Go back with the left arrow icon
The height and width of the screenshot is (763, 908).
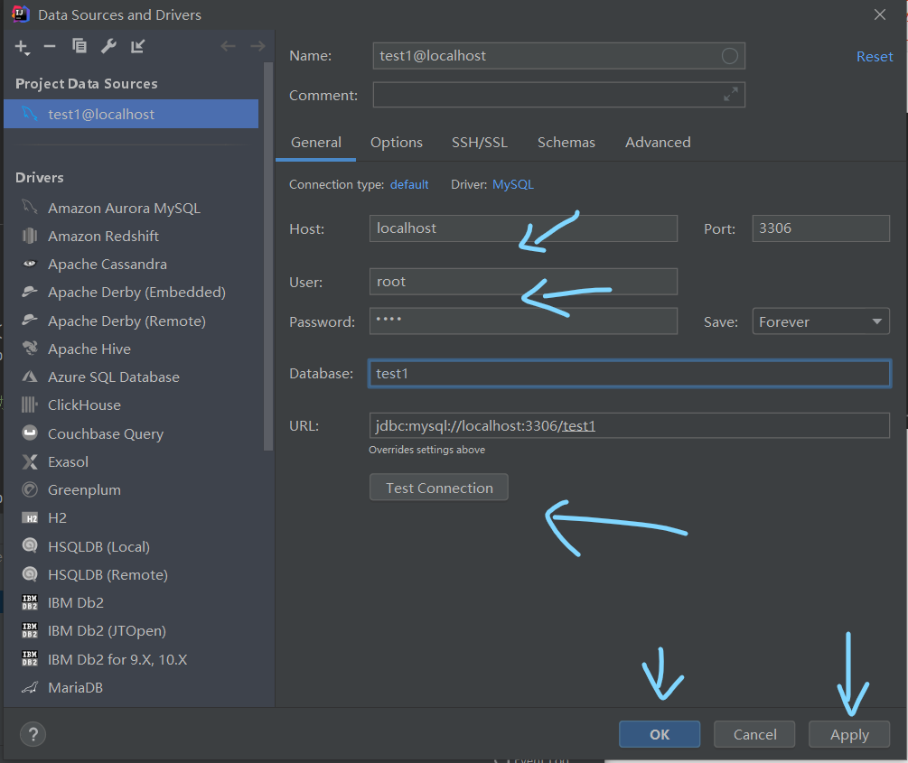[229, 46]
